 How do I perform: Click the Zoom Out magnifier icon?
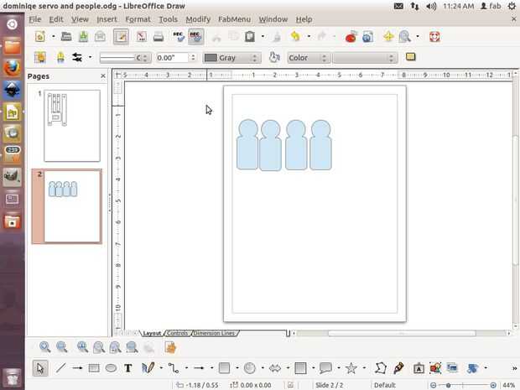coord(62,347)
